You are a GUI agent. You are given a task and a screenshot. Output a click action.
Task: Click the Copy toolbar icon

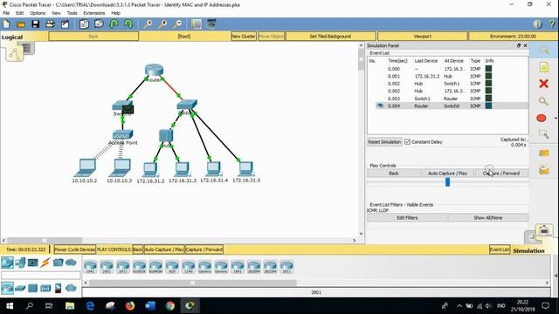pyautogui.click(x=84, y=24)
